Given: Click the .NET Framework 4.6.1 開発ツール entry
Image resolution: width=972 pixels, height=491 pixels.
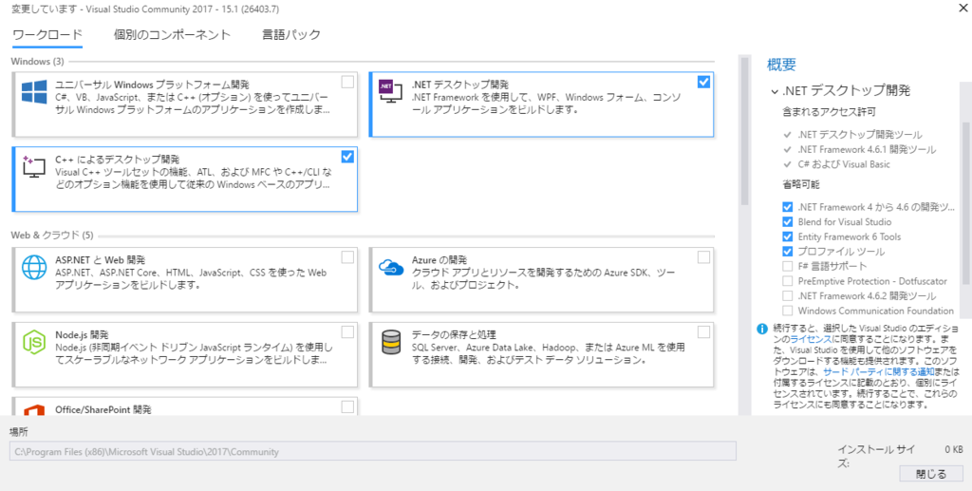Looking at the screenshot, I should tap(868, 149).
